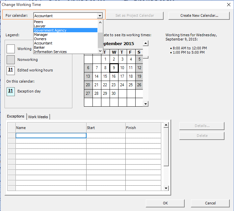Pick Accountant from the dropdown list
Image resolution: width=234 pixels, height=211 pixels.
pos(65,43)
